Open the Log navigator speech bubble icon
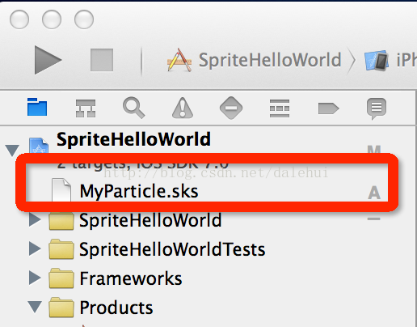Screen dimensions: 417x327 pos(377,108)
